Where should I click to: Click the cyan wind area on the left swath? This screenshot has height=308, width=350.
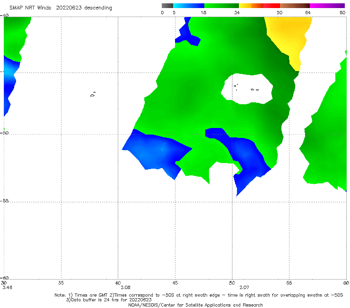click(9, 71)
